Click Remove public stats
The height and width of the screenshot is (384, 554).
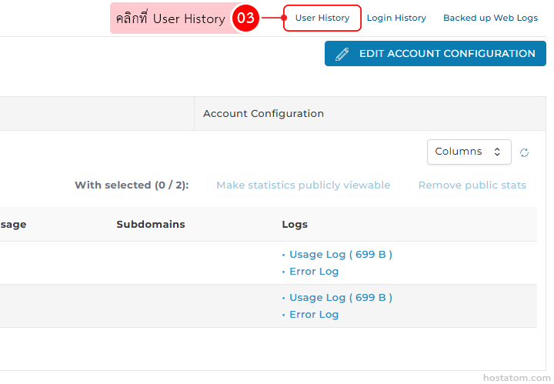click(472, 185)
